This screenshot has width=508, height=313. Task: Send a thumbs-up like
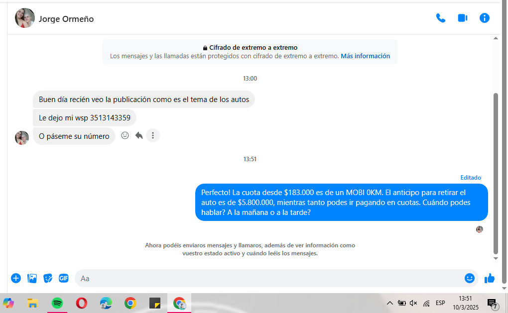(x=490, y=278)
